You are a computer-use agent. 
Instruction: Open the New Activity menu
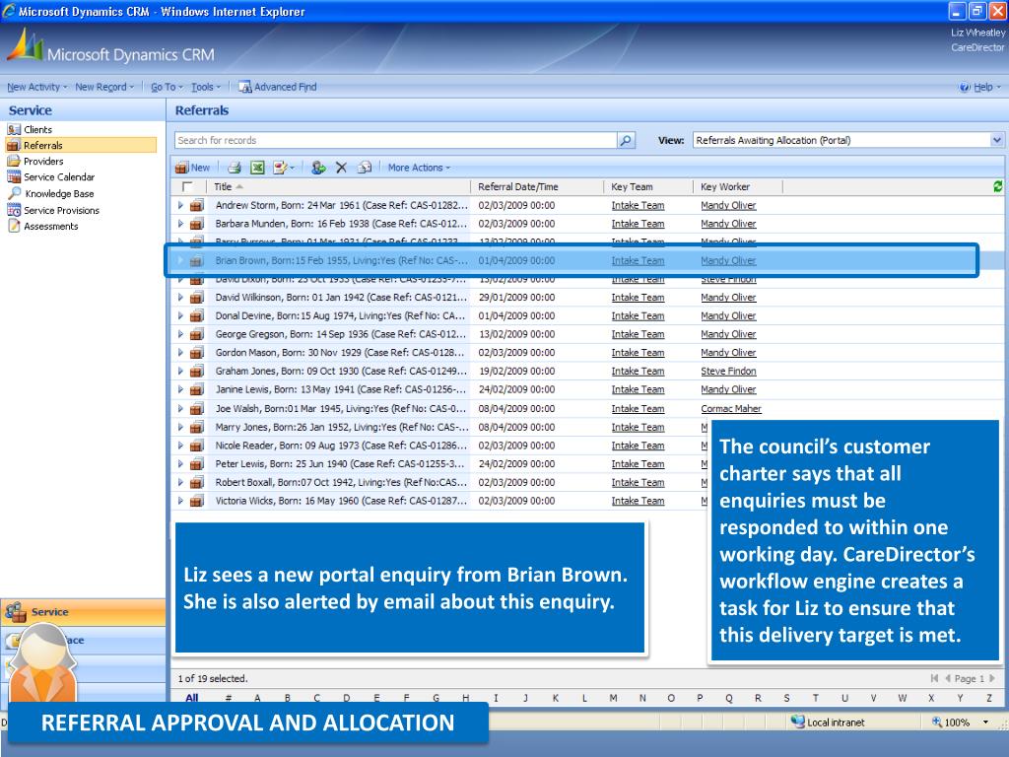point(37,87)
